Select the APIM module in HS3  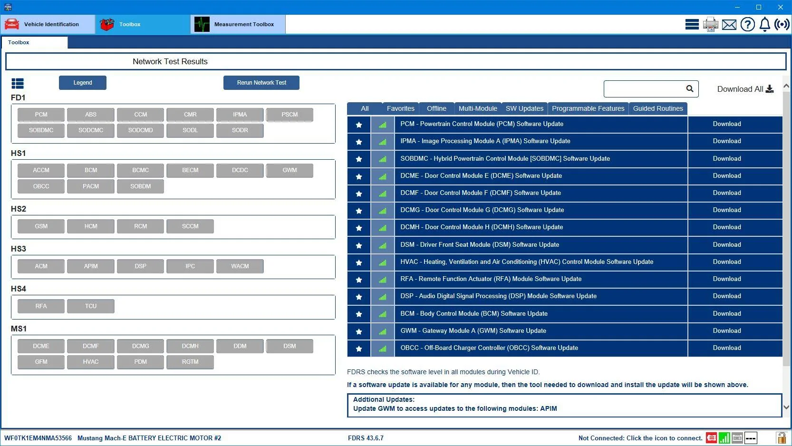tap(91, 266)
